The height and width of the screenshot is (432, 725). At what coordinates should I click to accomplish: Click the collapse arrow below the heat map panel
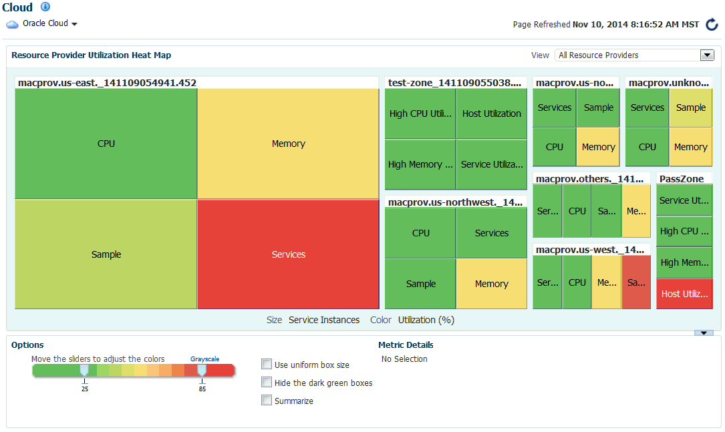(x=704, y=332)
